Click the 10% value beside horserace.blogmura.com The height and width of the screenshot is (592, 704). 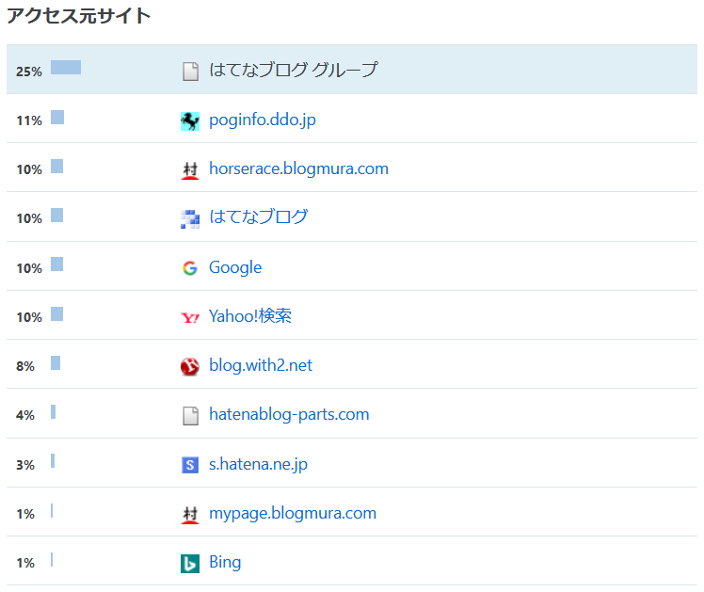point(29,169)
